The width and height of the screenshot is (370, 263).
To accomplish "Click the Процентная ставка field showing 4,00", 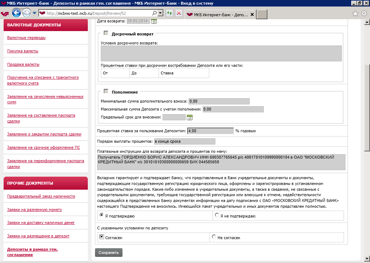I will [211, 131].
